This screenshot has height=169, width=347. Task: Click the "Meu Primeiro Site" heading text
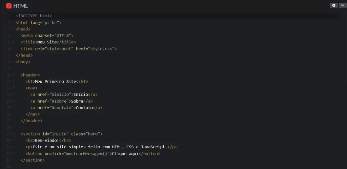(x=55, y=82)
